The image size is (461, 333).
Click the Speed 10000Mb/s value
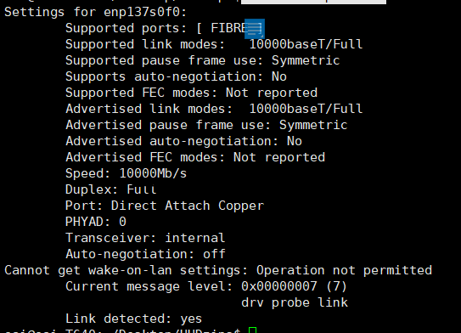(153, 173)
